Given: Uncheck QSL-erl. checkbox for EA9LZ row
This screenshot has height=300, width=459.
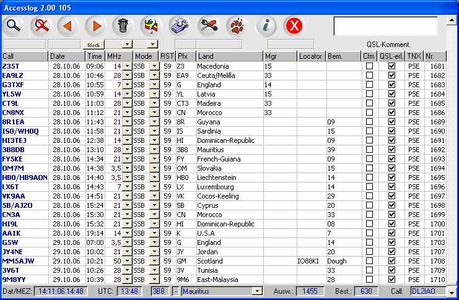Looking at the screenshot, I should point(391,75).
